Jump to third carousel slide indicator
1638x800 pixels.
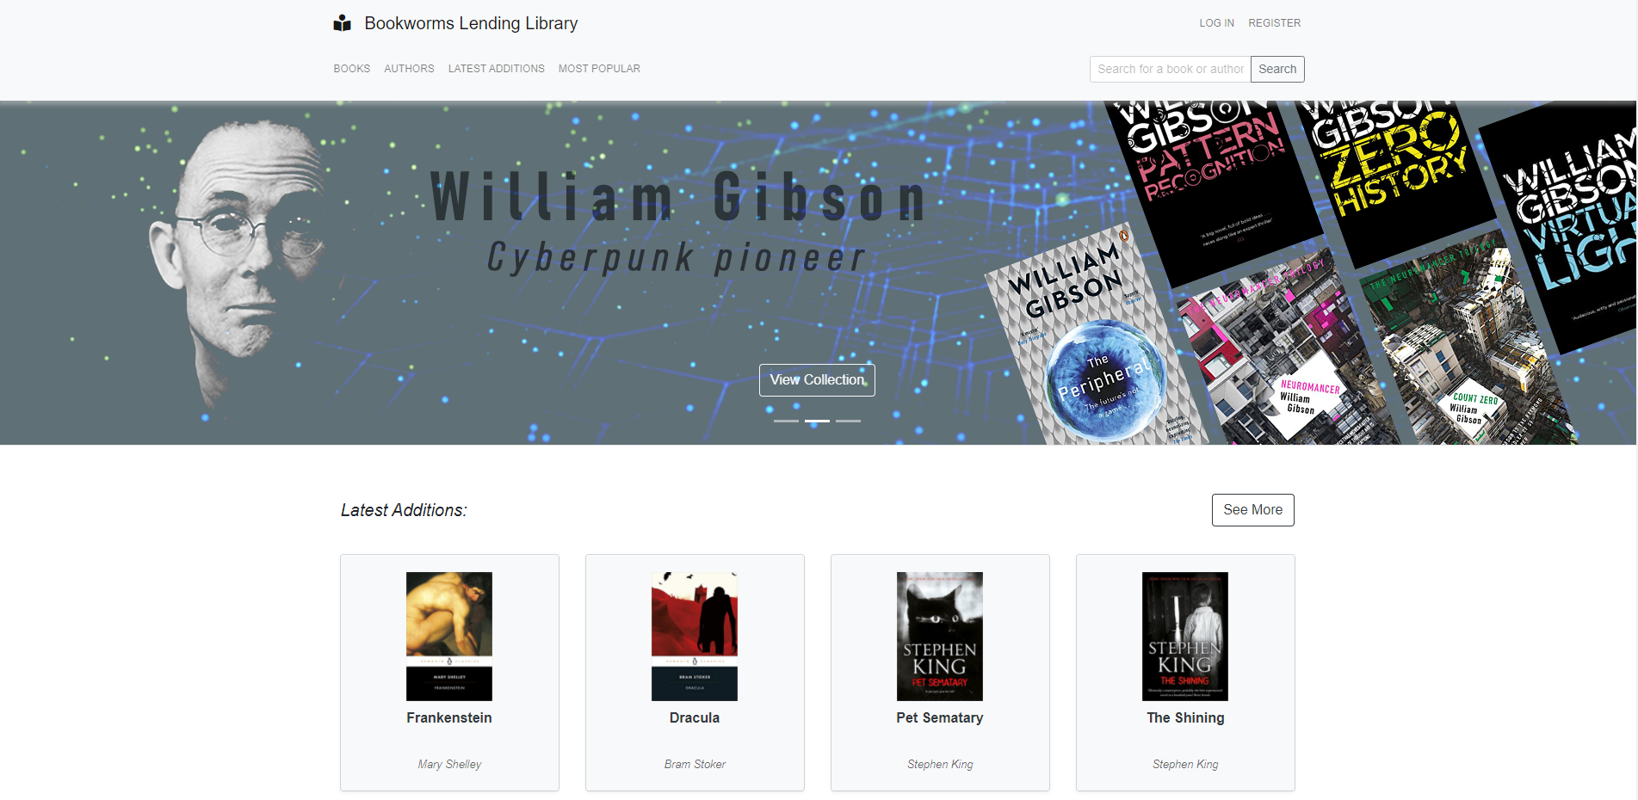coord(848,421)
